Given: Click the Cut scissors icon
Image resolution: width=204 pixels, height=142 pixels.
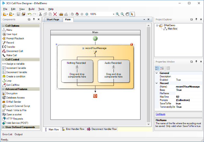Looking at the screenshot, I should click(40, 14).
